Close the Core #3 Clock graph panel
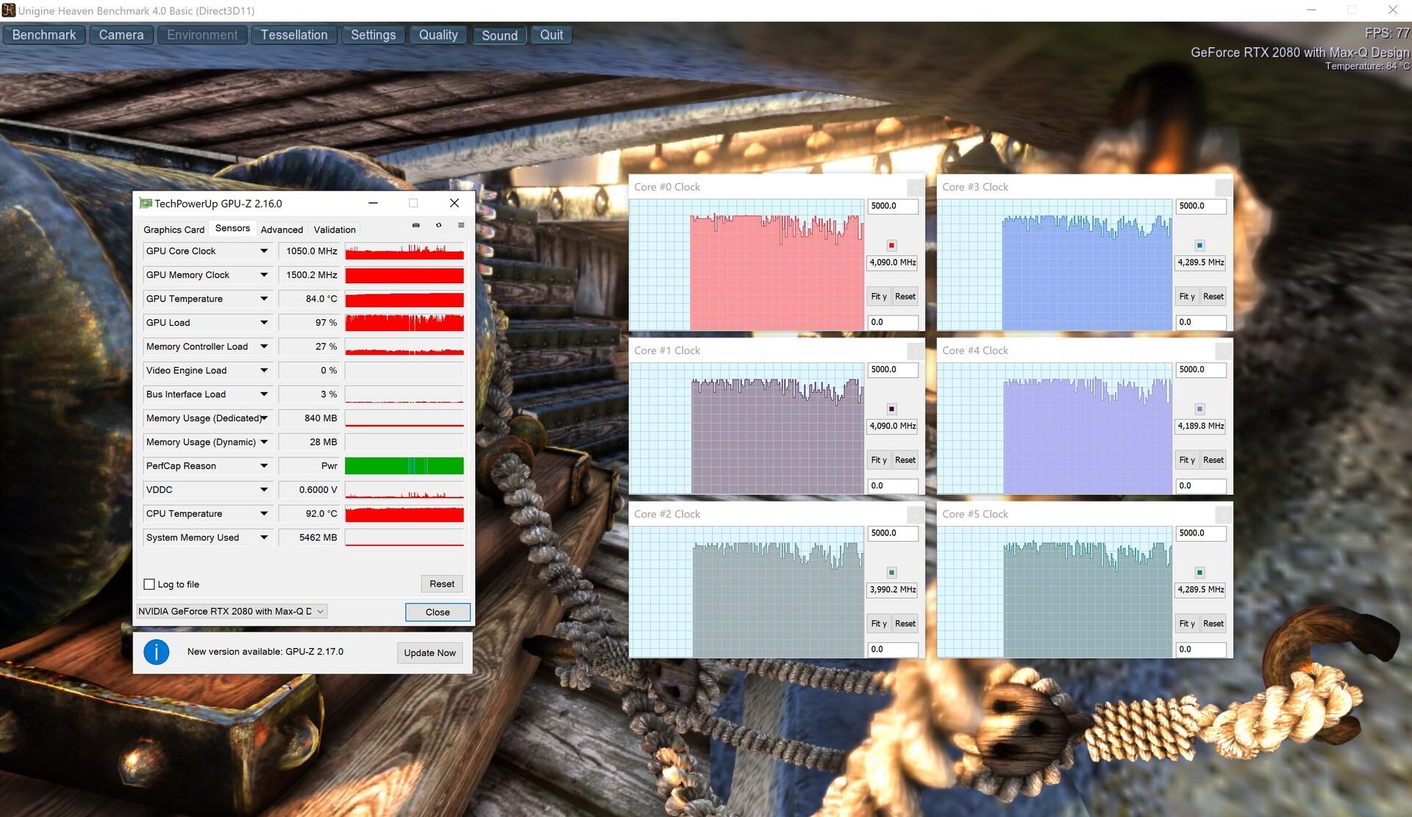Screen dimensions: 1412x817 (1223, 188)
